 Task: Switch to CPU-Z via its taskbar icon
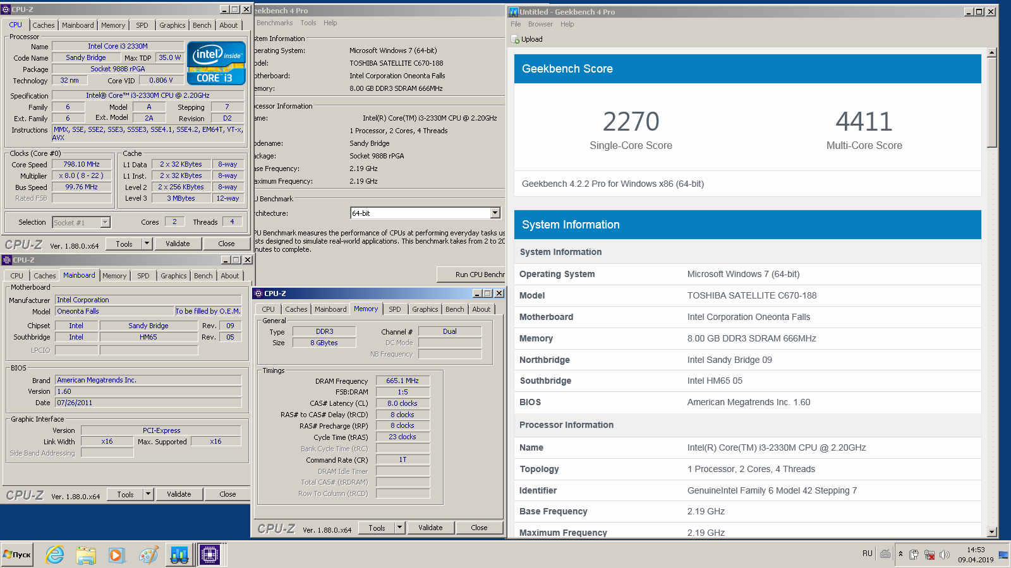210,555
